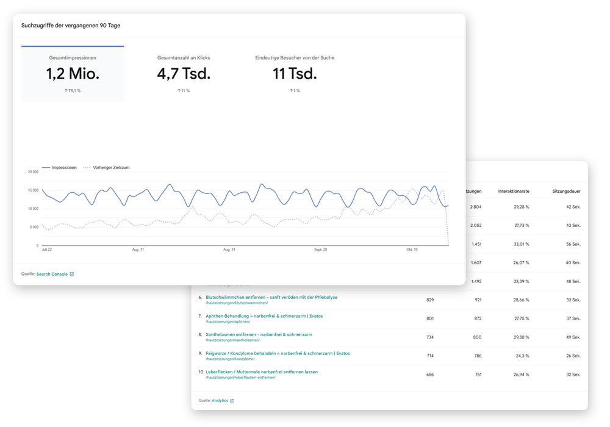Click the 11 % clicks increase arrow

(179, 91)
